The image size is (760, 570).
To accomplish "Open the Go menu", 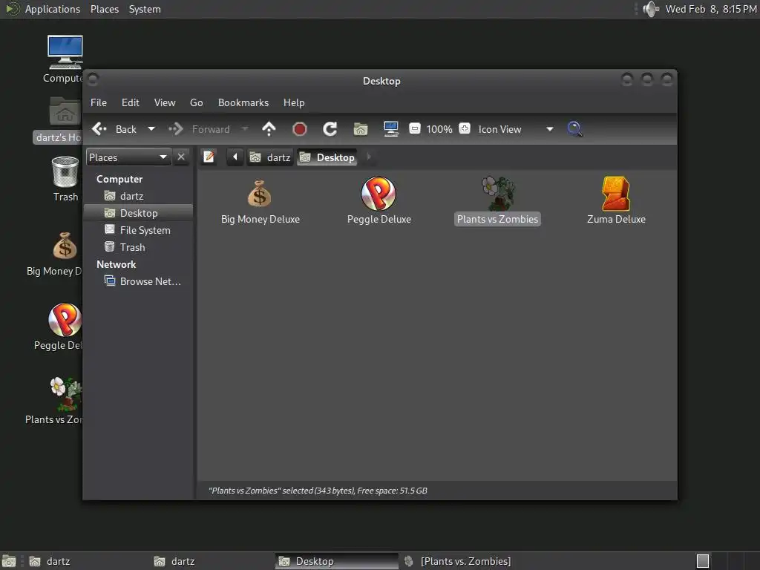I will 196,102.
